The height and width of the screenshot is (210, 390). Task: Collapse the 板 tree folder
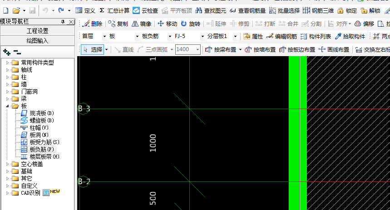[x=7, y=106]
